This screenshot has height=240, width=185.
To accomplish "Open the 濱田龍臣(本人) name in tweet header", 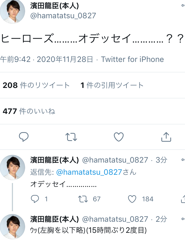I will pos(54,6).
